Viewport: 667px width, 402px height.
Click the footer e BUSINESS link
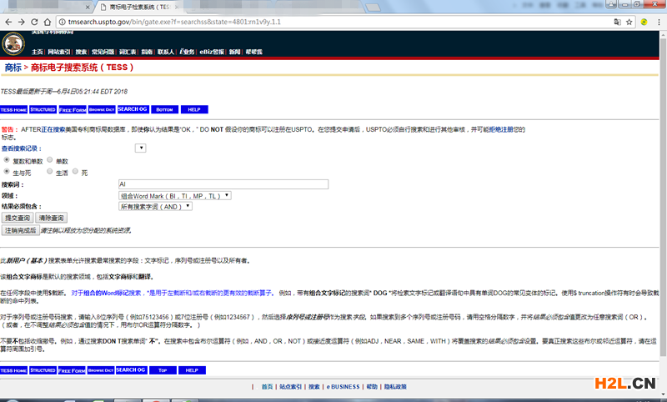pos(343,387)
